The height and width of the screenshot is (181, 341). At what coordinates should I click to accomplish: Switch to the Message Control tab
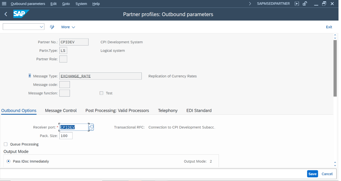pyautogui.click(x=61, y=110)
